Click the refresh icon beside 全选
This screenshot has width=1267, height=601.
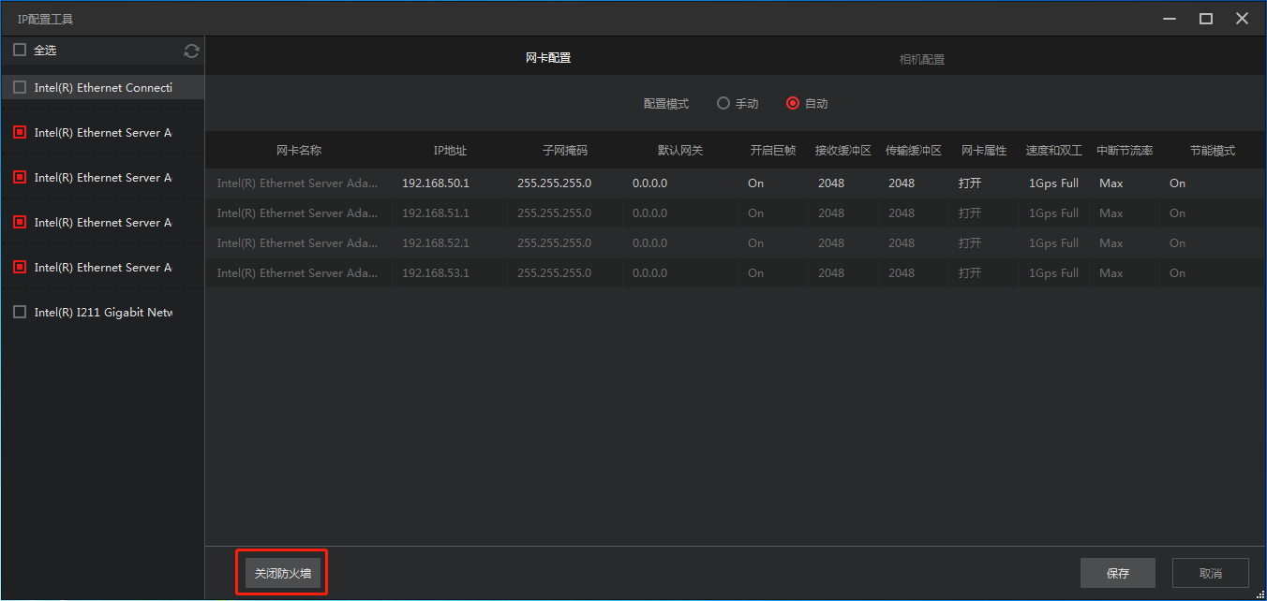(192, 51)
